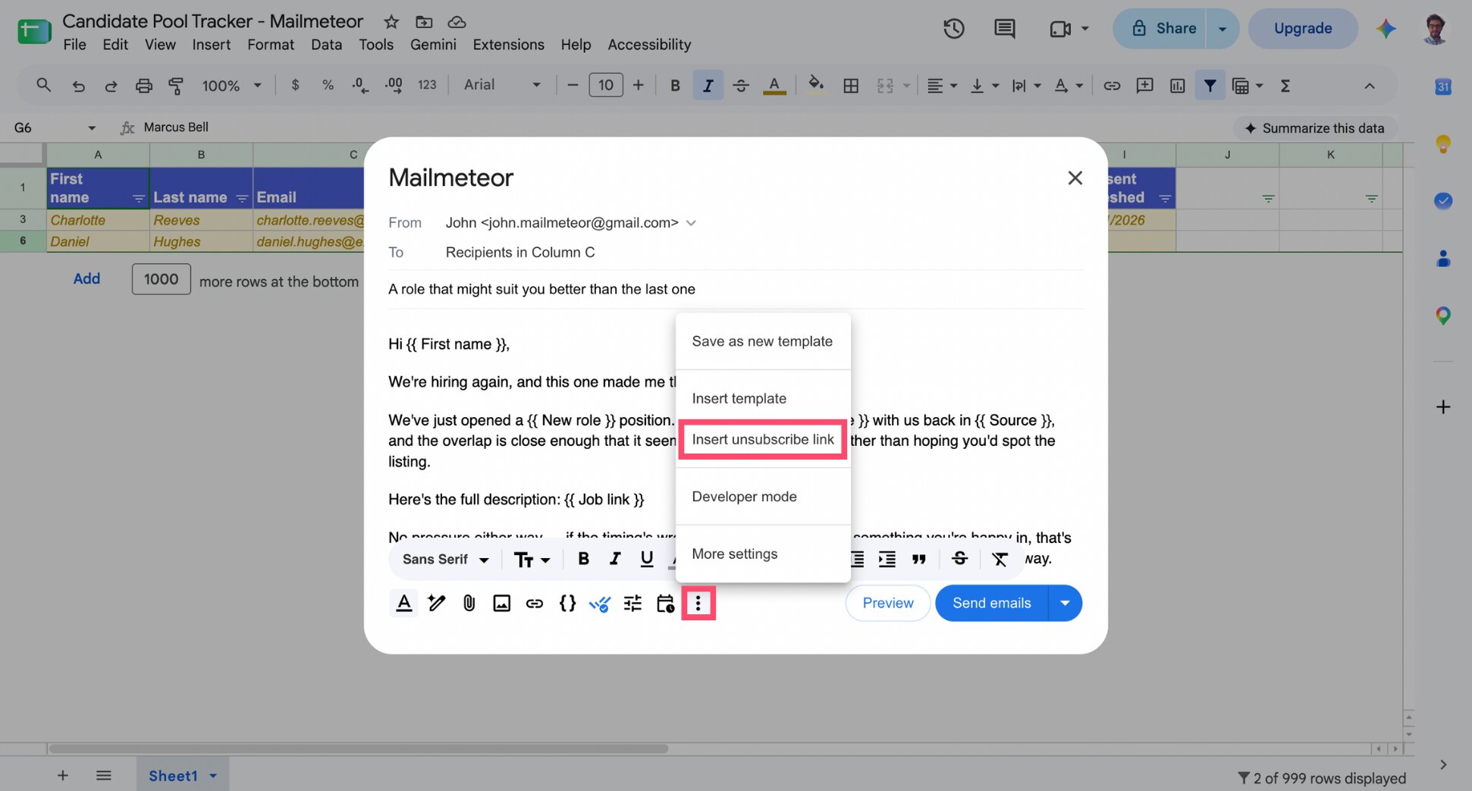Open the cell name box dropdown

[x=92, y=127]
